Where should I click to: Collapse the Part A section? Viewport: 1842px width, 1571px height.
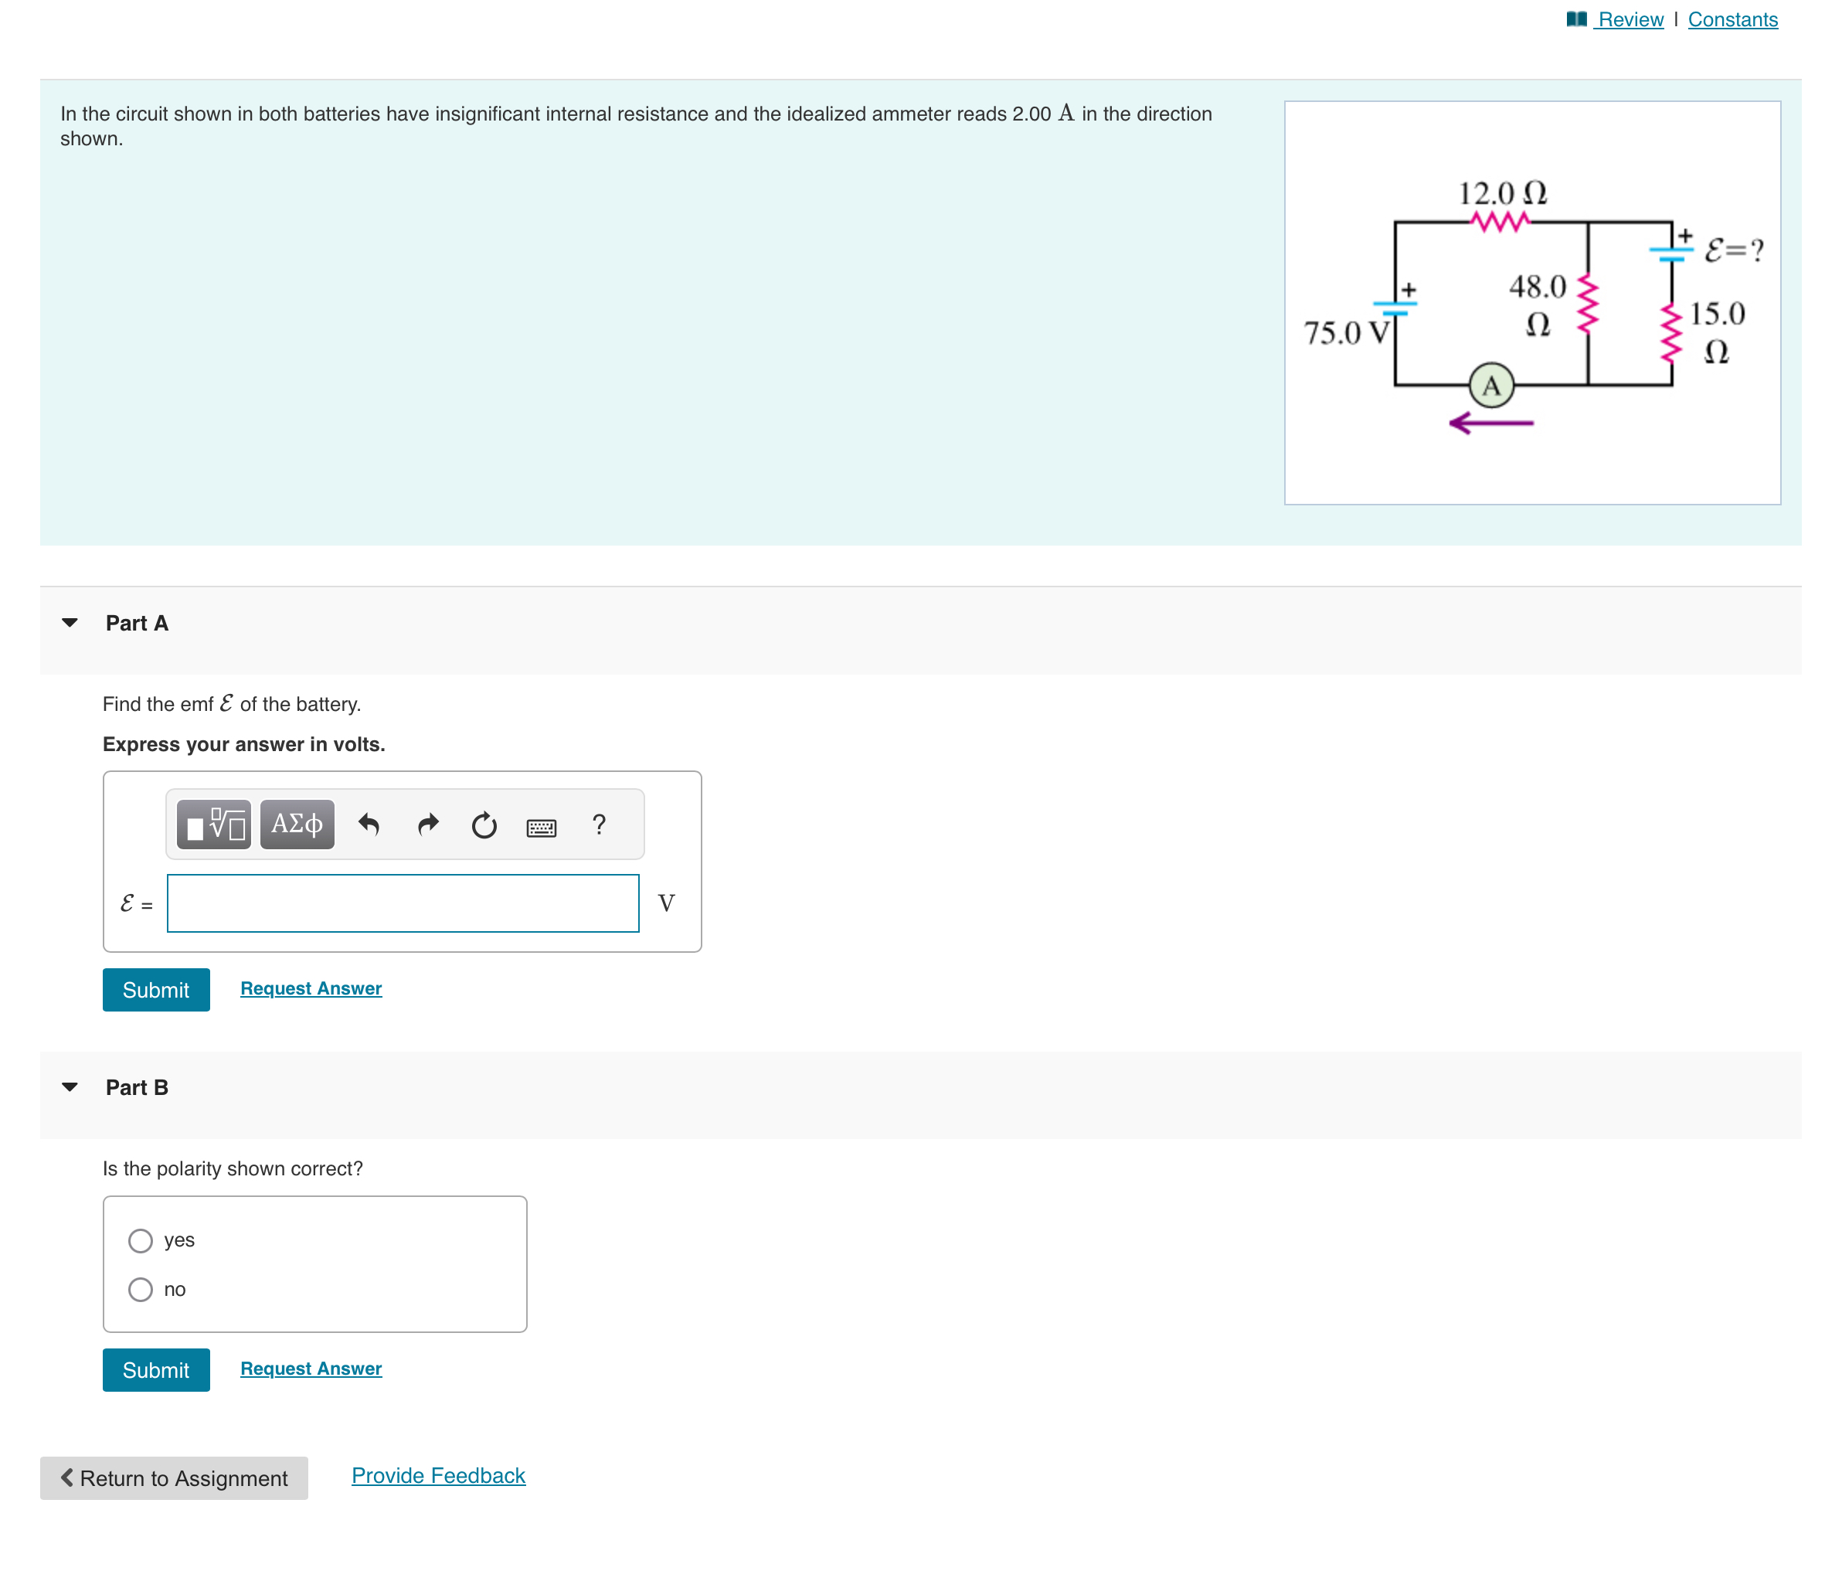click(x=70, y=622)
